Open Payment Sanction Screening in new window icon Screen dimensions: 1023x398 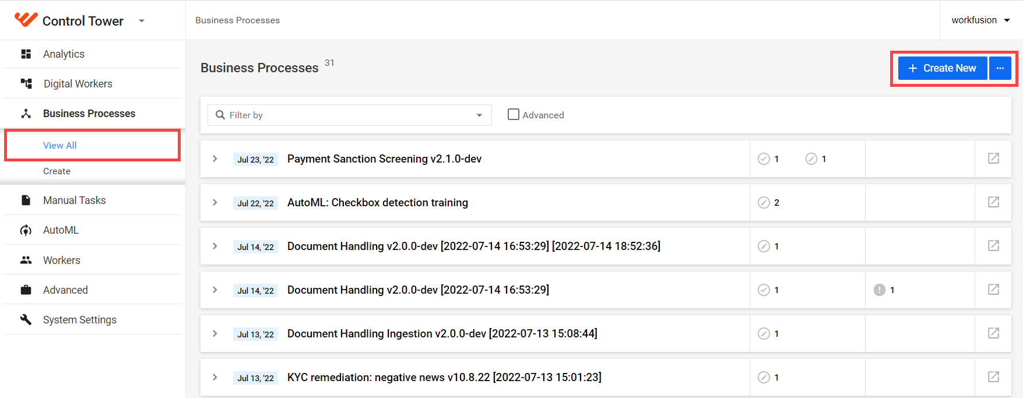993,159
